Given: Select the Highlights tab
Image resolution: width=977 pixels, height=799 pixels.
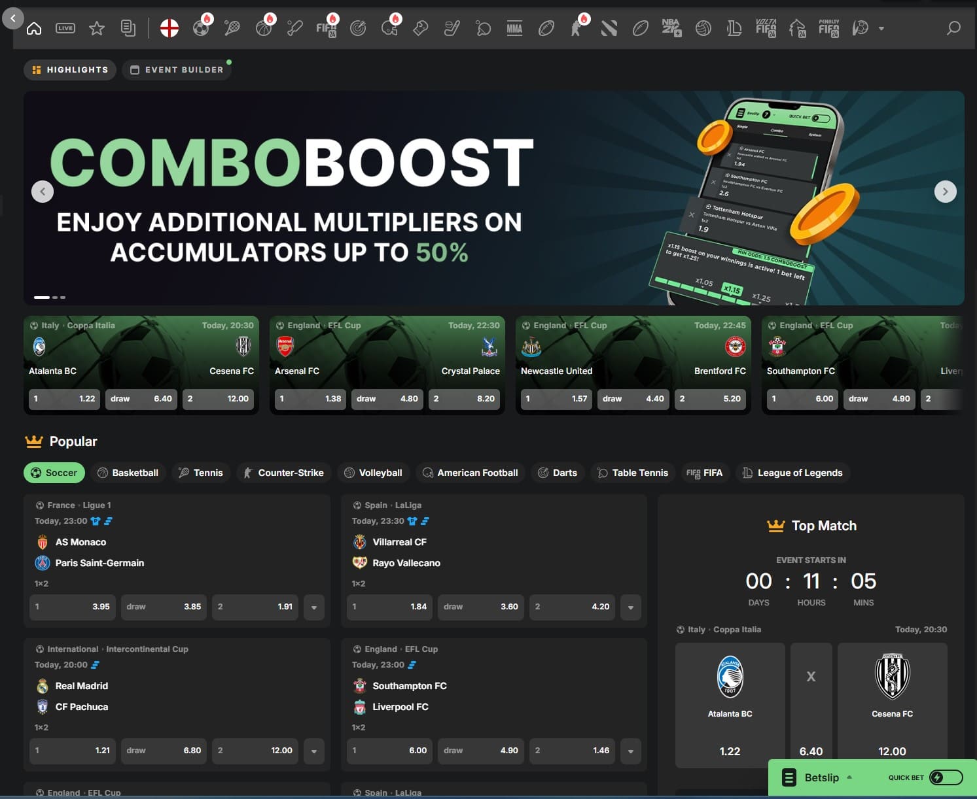Looking at the screenshot, I should (69, 69).
